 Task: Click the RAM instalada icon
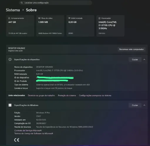coord(69,18)
